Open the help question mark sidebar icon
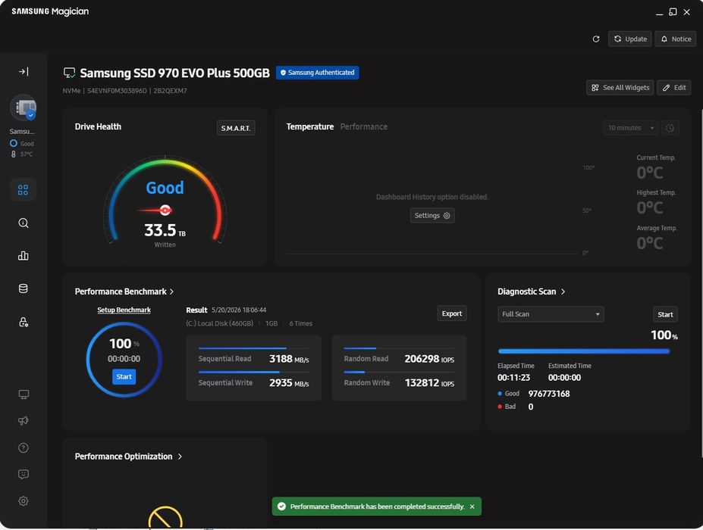 24,447
